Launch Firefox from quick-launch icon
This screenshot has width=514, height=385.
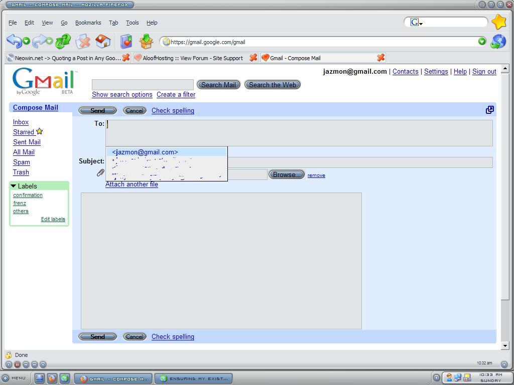tap(52, 378)
